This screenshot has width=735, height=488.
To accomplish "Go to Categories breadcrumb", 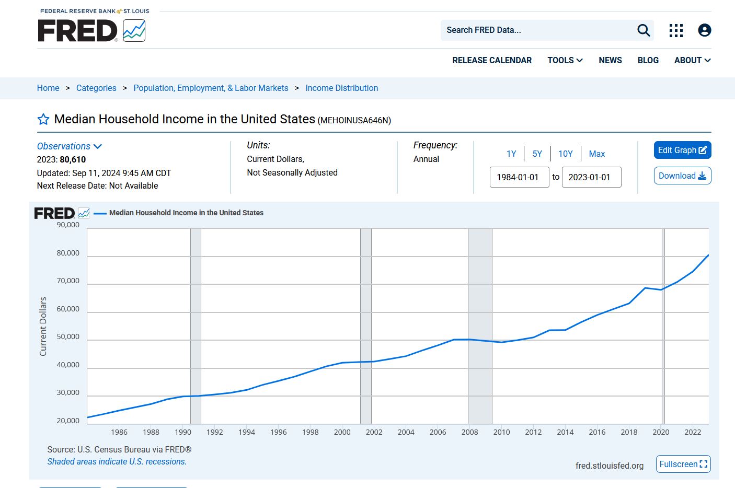I will tap(96, 88).
